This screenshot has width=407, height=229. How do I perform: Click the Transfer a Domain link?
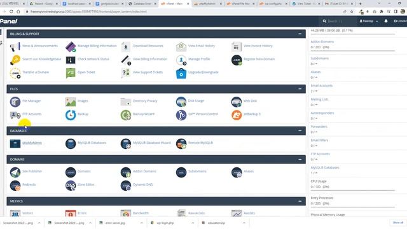(36, 72)
